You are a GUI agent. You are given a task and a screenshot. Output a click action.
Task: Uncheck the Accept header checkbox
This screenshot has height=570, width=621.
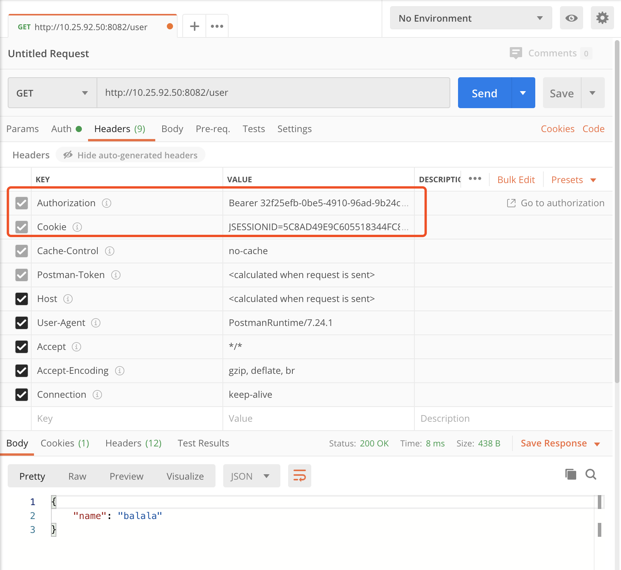coord(22,347)
